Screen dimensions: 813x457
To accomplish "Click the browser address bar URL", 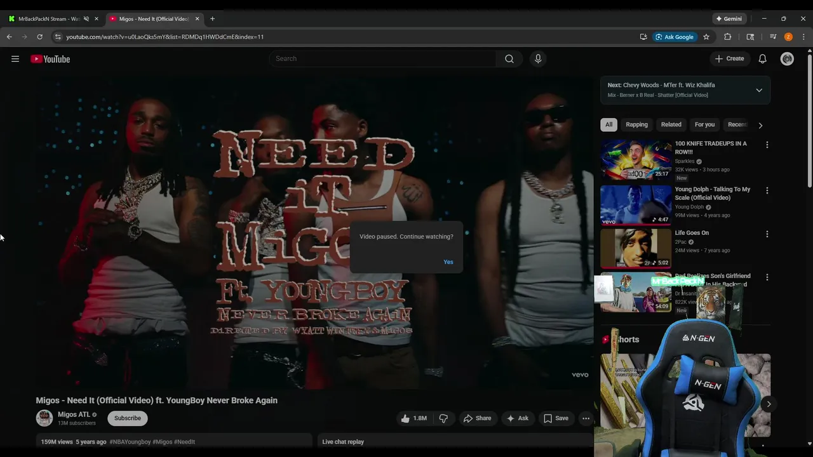I will coord(165,37).
